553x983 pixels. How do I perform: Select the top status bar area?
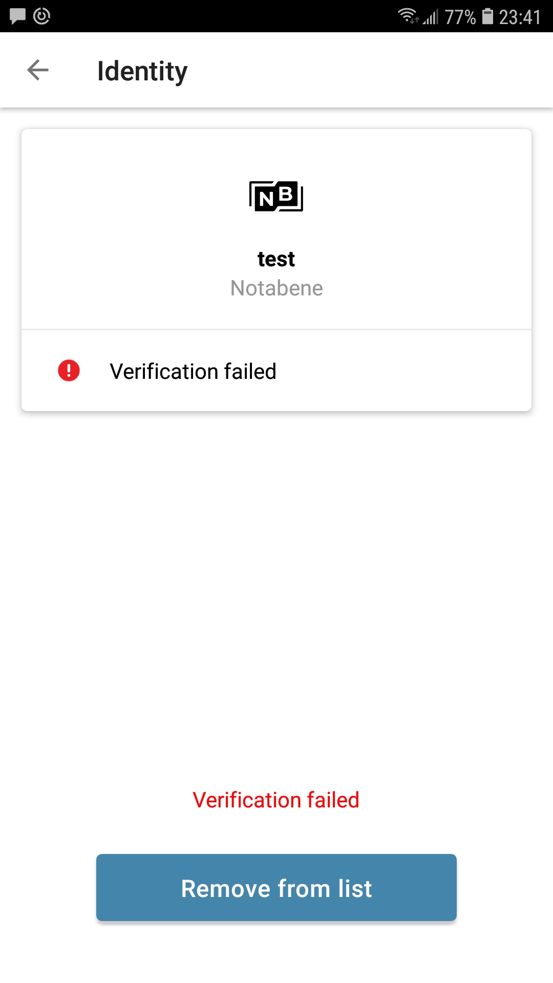point(276,15)
